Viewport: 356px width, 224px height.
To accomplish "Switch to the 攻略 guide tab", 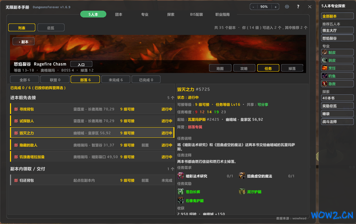I will 244,68.
